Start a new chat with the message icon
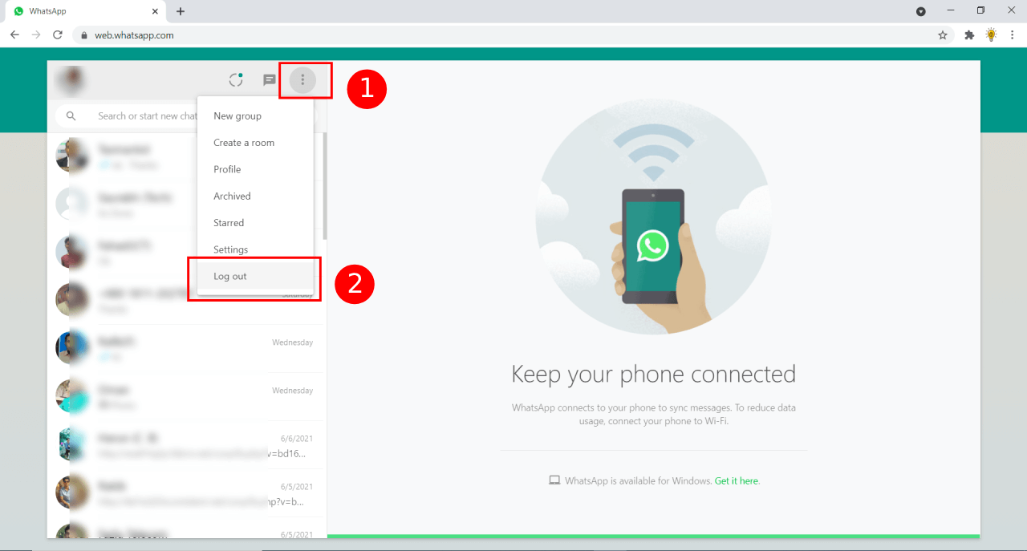1027x551 pixels. (x=270, y=80)
